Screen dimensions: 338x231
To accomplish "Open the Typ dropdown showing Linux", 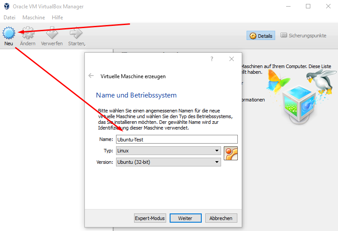I will point(168,151).
